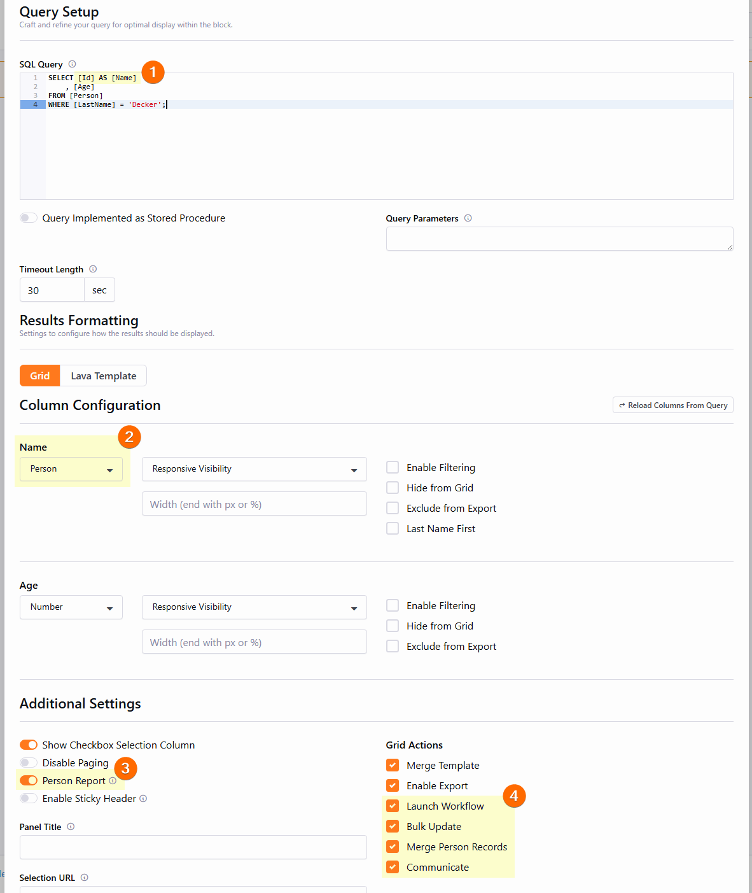Click the Person Report info icon
Viewport: 752px width, 893px height.
112,780
